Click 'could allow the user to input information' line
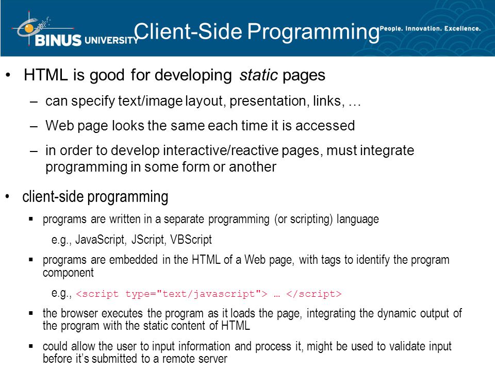Image resolution: width=495 pixels, height=371 pixels. (247, 346)
